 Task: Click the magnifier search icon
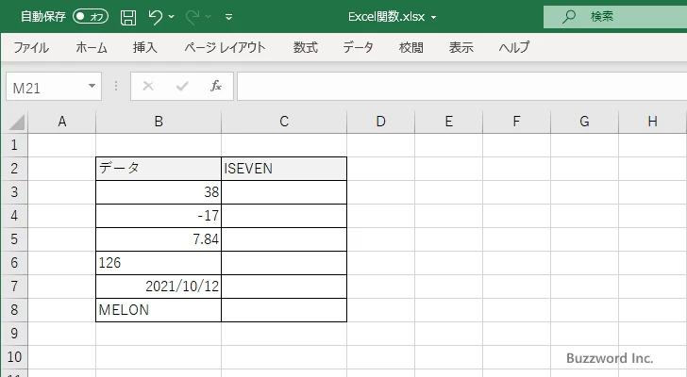[x=569, y=17]
